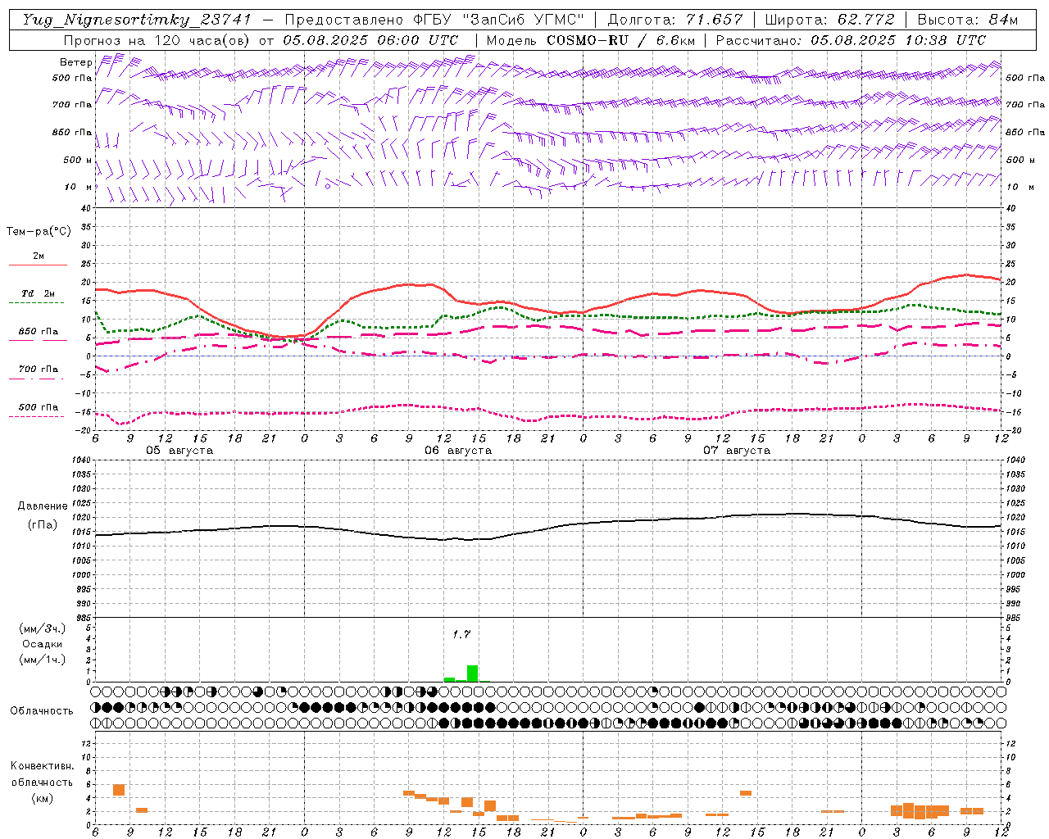1049x839 pixels.
Task: Click the Осадки label
Action: [43, 644]
